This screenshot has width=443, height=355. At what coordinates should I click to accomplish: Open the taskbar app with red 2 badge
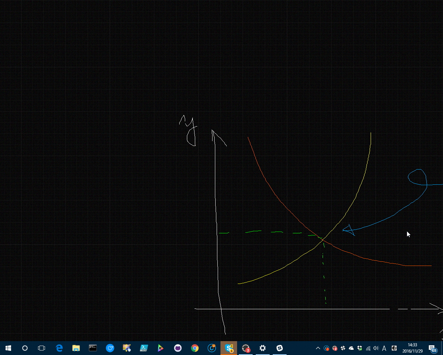point(246,348)
